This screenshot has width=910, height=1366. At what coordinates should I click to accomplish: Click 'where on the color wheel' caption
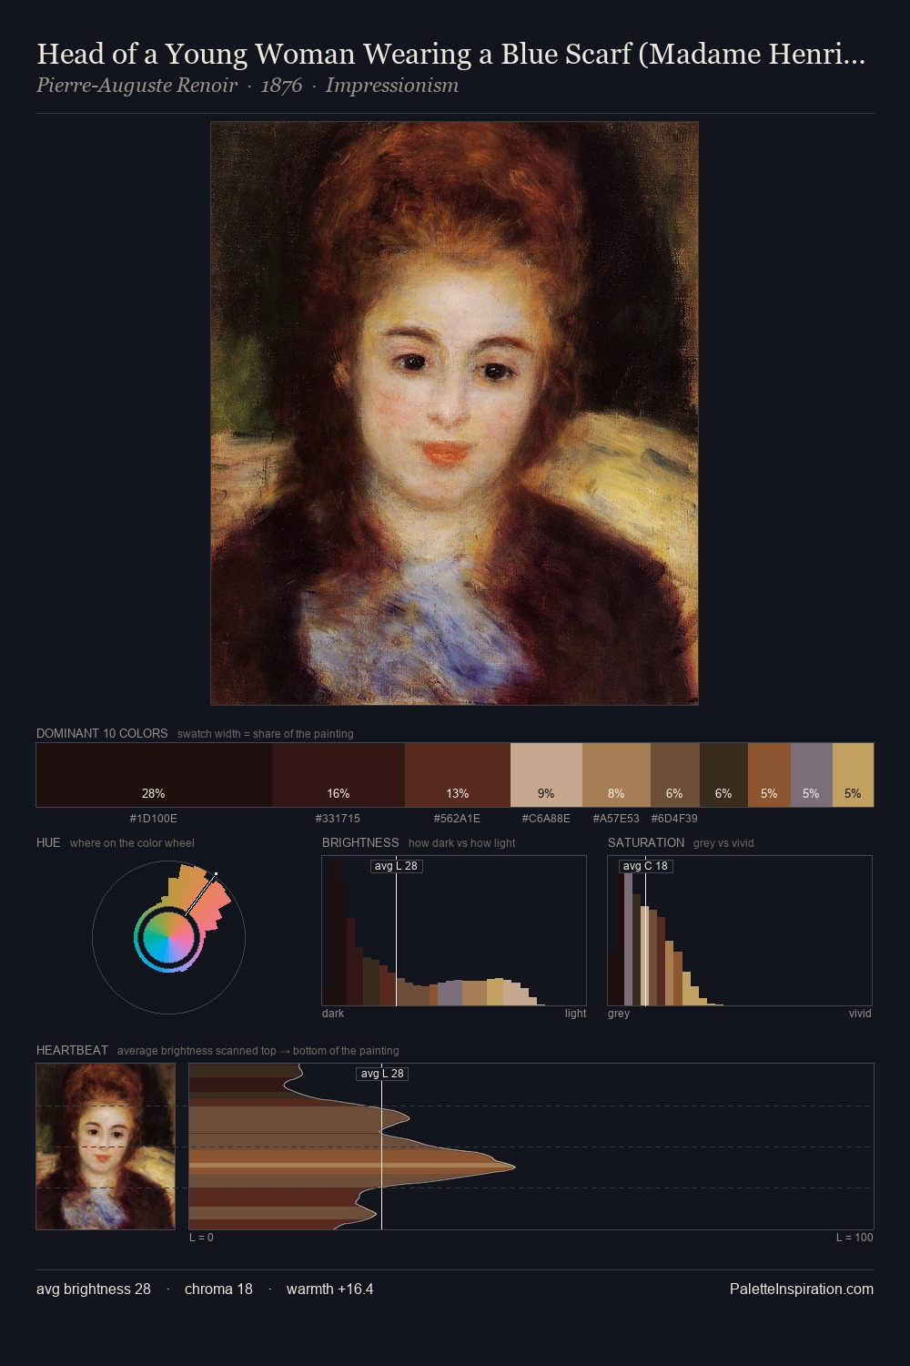click(x=132, y=843)
